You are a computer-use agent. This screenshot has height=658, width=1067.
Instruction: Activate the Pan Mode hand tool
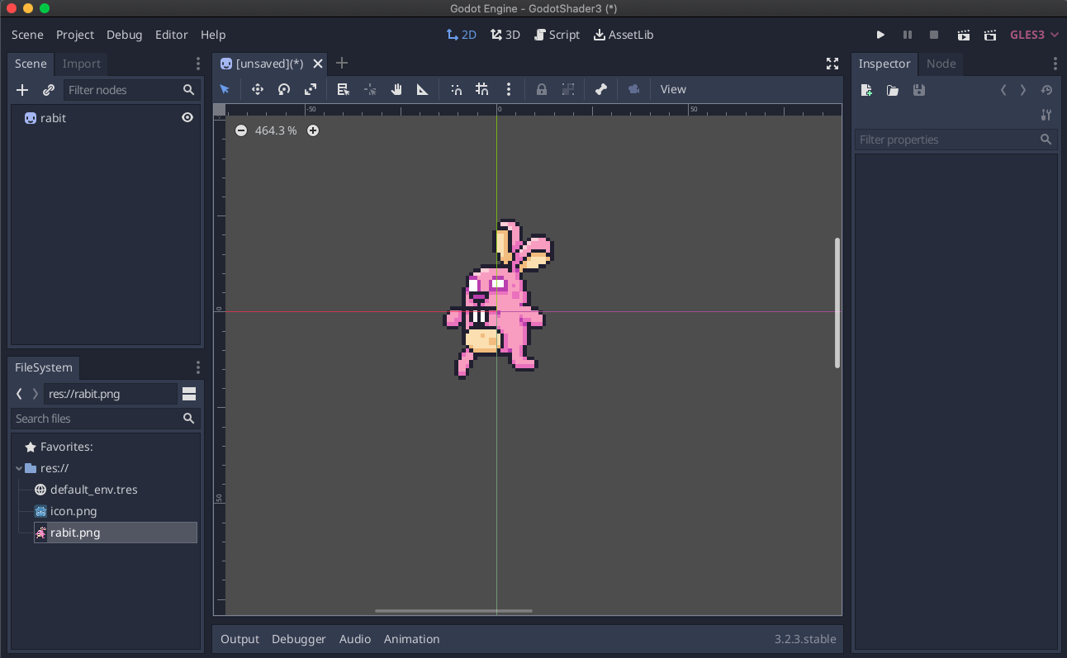click(396, 89)
